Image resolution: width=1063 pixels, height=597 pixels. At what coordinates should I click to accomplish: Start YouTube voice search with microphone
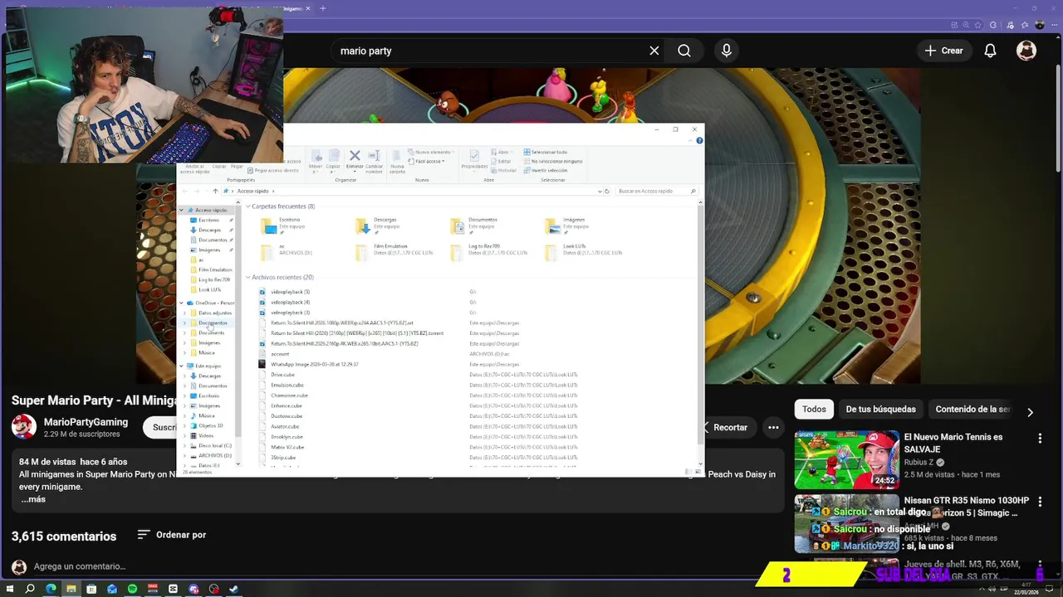coord(727,51)
